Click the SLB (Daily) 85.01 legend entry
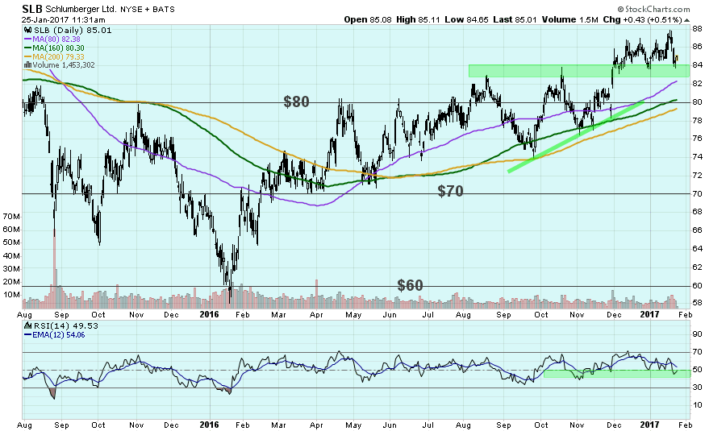Image resolution: width=705 pixels, height=431 pixels. (x=73, y=30)
